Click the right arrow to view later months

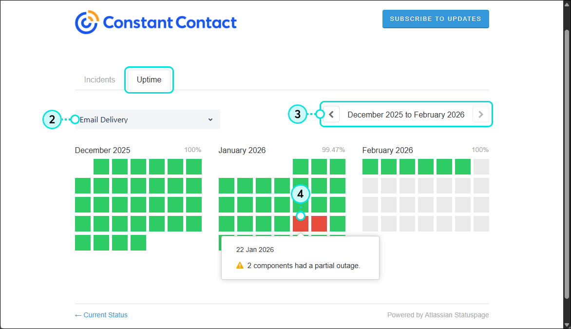(480, 114)
